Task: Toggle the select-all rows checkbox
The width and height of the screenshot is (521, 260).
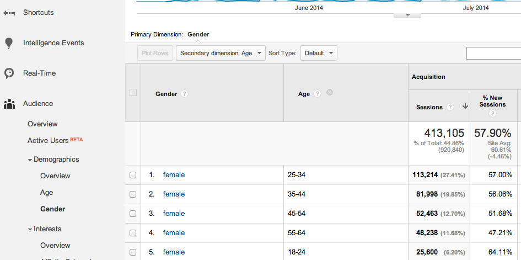Action: click(133, 93)
